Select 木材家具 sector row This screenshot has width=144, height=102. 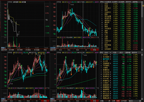coord(120,28)
